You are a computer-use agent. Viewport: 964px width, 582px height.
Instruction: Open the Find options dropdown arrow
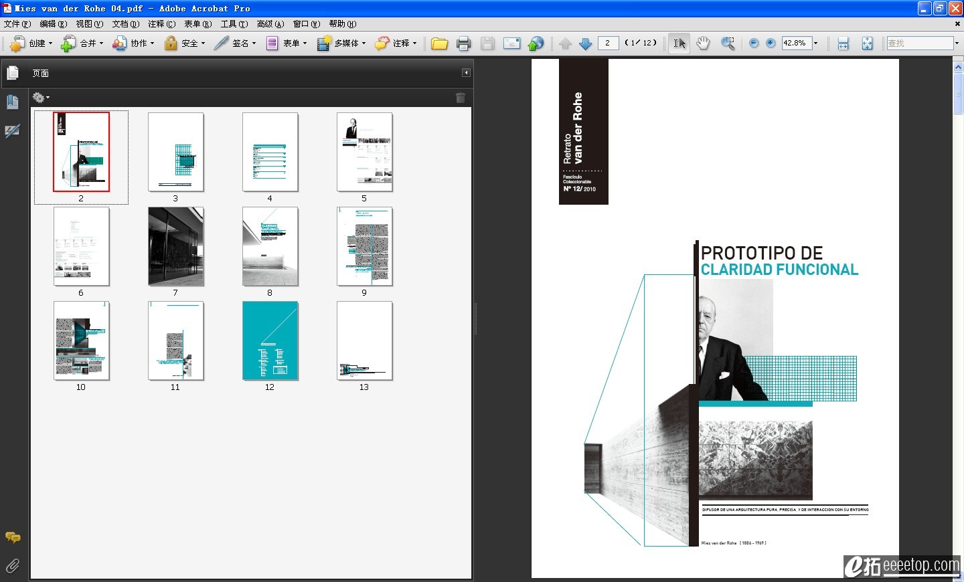click(957, 43)
